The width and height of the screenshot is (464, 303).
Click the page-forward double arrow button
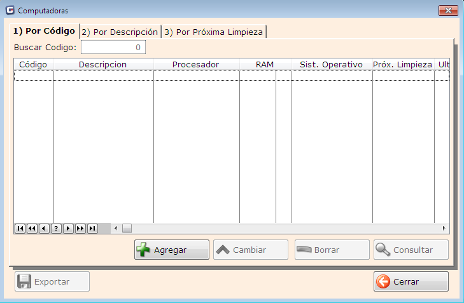pos(80,228)
